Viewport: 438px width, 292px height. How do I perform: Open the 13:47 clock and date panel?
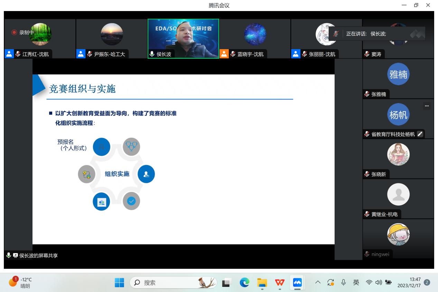409,283
